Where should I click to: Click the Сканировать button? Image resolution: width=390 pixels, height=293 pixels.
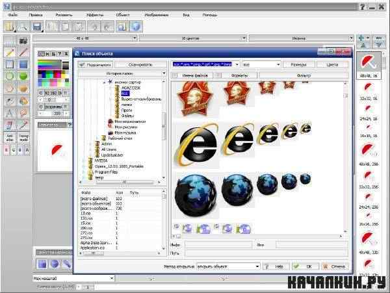point(140,65)
